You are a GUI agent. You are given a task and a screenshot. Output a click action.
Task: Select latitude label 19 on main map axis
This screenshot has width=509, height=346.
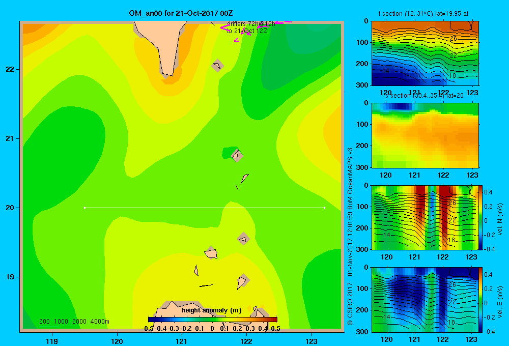tap(10, 277)
